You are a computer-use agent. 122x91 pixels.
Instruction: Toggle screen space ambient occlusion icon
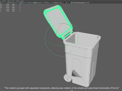point(45,3)
